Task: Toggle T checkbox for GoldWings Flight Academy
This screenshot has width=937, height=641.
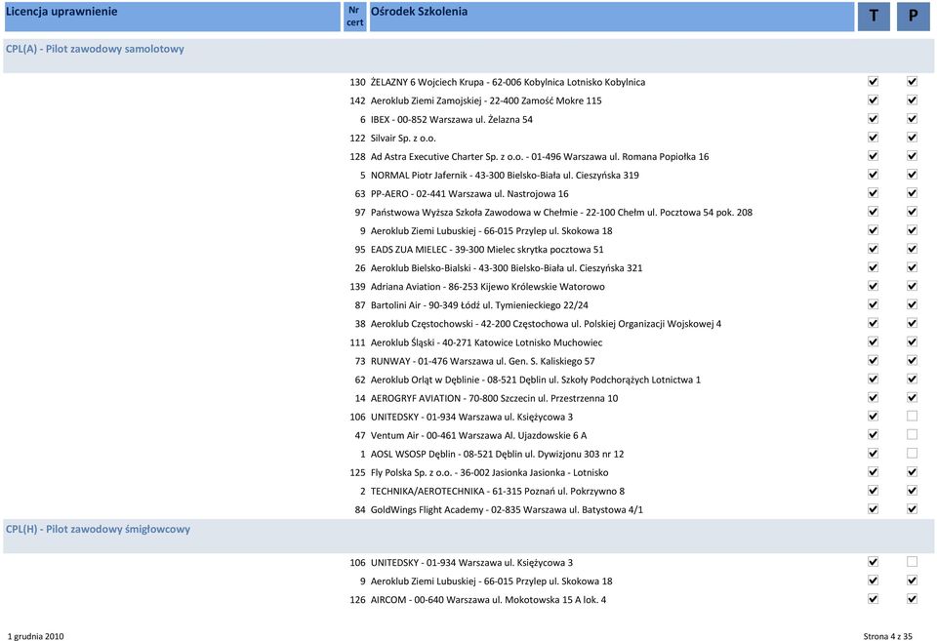Action: (x=873, y=508)
